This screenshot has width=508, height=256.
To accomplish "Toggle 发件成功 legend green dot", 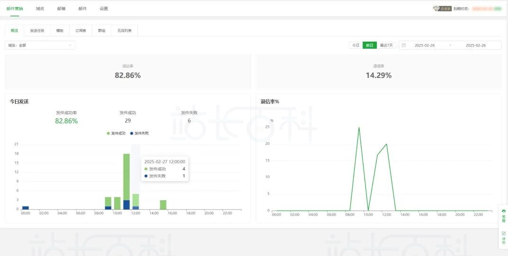I will 108,133.
